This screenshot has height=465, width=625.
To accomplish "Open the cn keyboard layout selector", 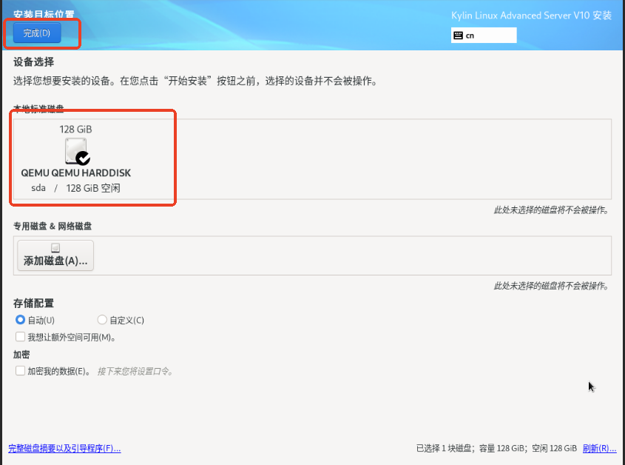I will tap(484, 35).
